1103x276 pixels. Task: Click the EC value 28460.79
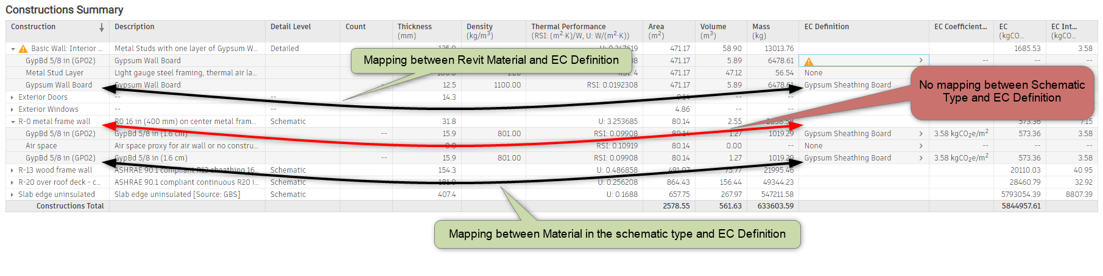coord(1025,182)
